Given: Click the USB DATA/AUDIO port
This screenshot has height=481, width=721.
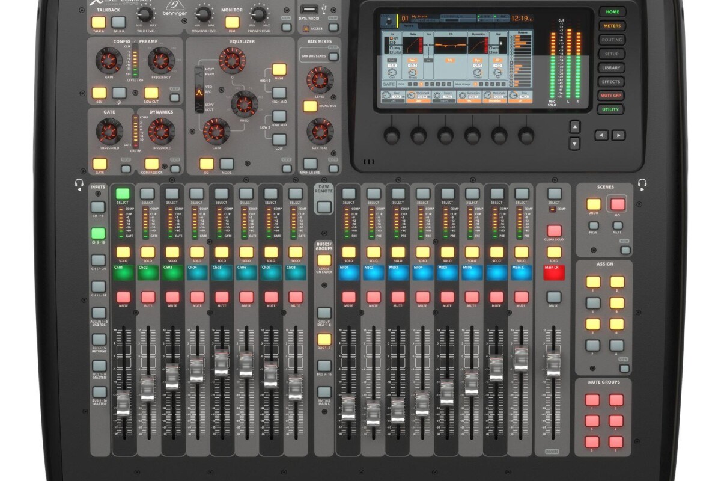Looking at the screenshot, I should click(310, 10).
